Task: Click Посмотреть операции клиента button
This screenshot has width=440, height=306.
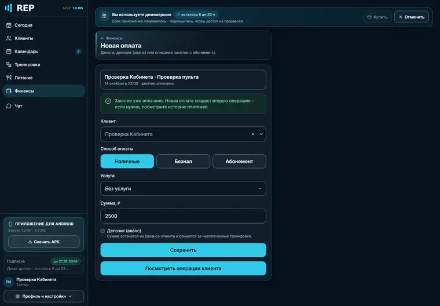Action: point(184,268)
